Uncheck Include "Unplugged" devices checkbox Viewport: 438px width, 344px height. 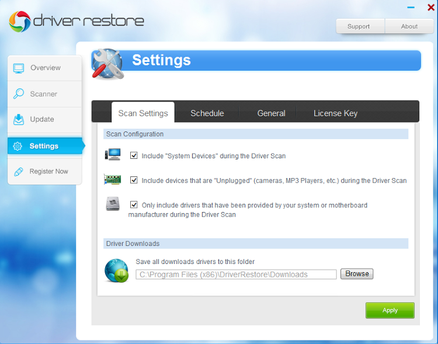click(134, 180)
